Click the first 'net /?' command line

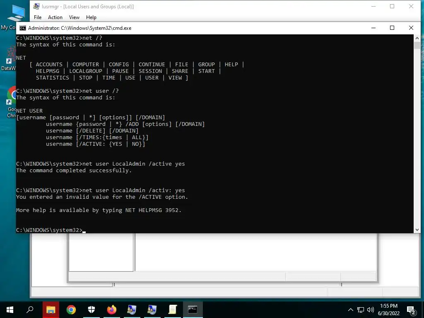[59, 38]
